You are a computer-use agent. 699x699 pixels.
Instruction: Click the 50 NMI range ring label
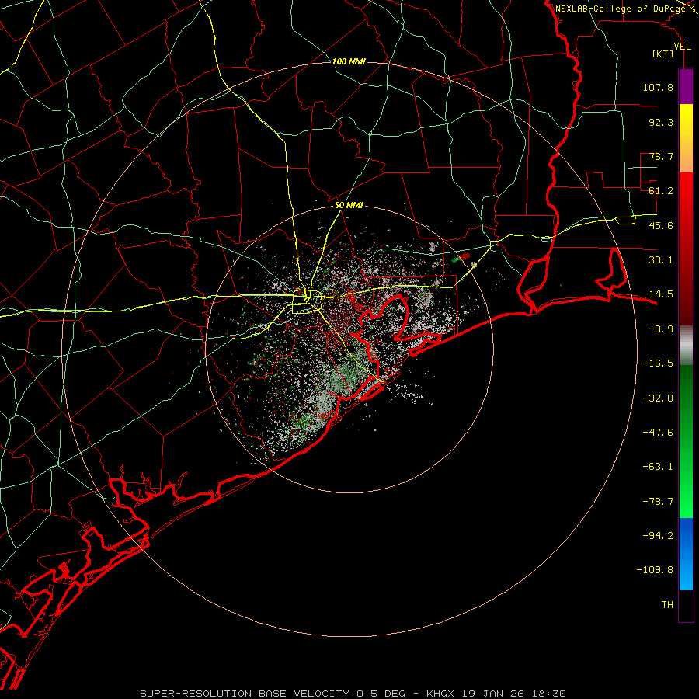click(349, 206)
